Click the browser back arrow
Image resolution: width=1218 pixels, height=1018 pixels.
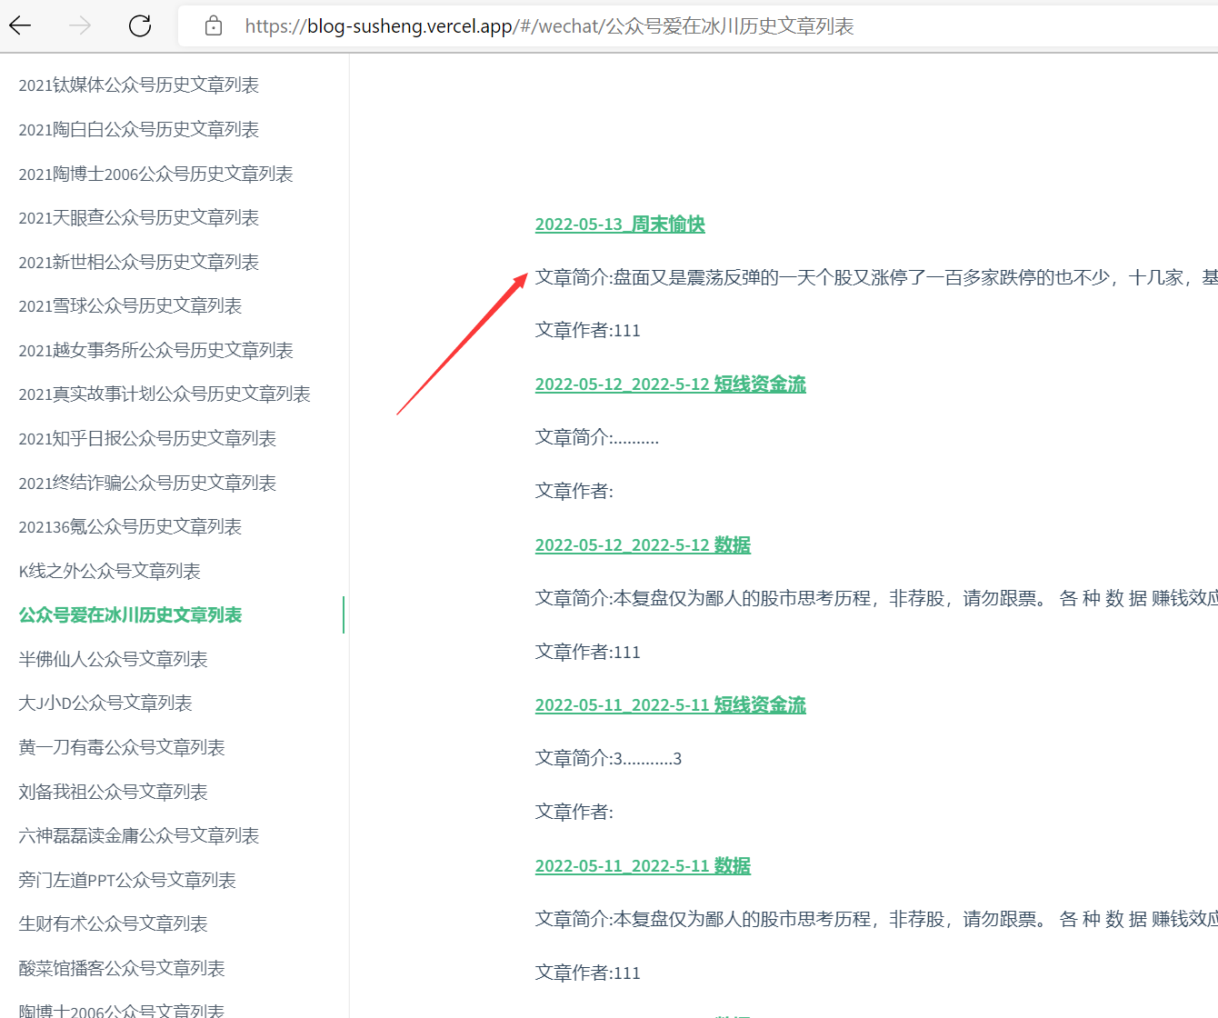click(20, 25)
